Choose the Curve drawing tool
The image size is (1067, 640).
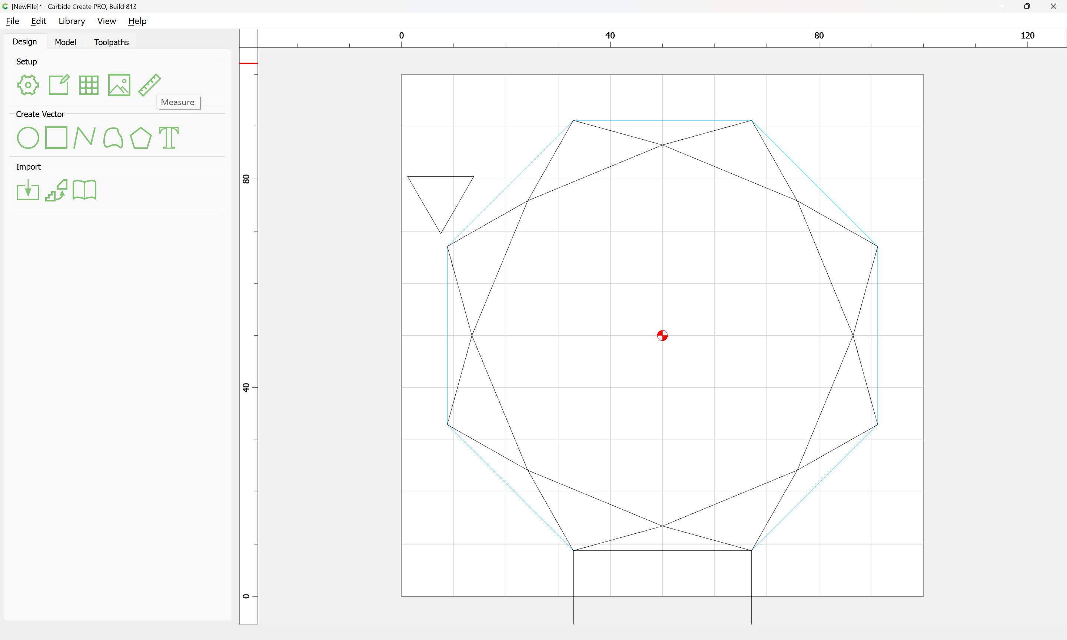(113, 137)
